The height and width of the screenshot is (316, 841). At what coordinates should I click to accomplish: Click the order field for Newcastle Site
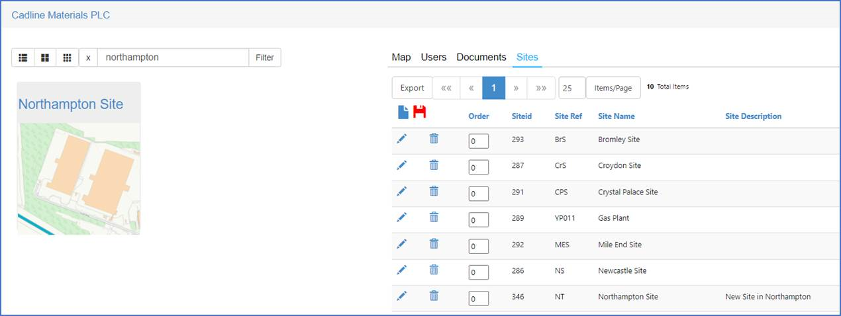478,272
